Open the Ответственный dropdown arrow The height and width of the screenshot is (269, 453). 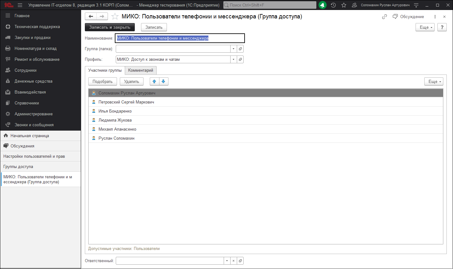tap(226, 261)
